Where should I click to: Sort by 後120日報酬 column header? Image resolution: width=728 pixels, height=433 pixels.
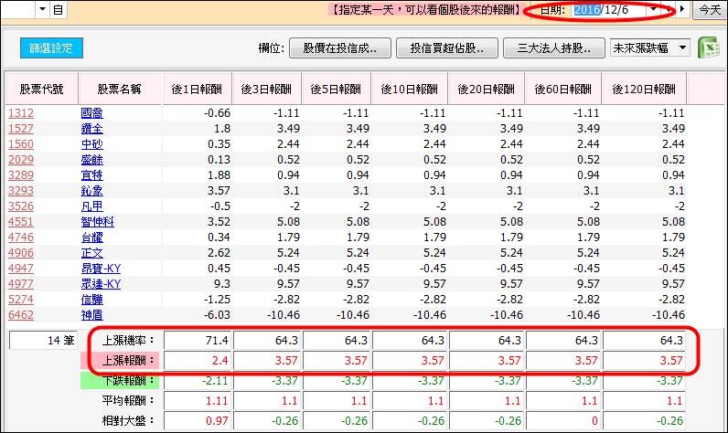pyautogui.click(x=644, y=89)
